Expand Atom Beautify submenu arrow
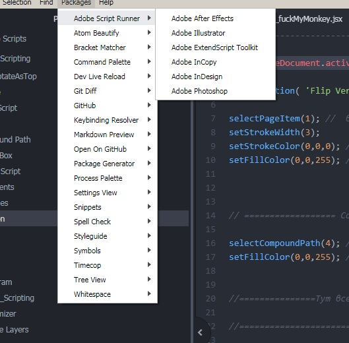Image resolution: width=349 pixels, height=343 pixels. click(x=149, y=32)
